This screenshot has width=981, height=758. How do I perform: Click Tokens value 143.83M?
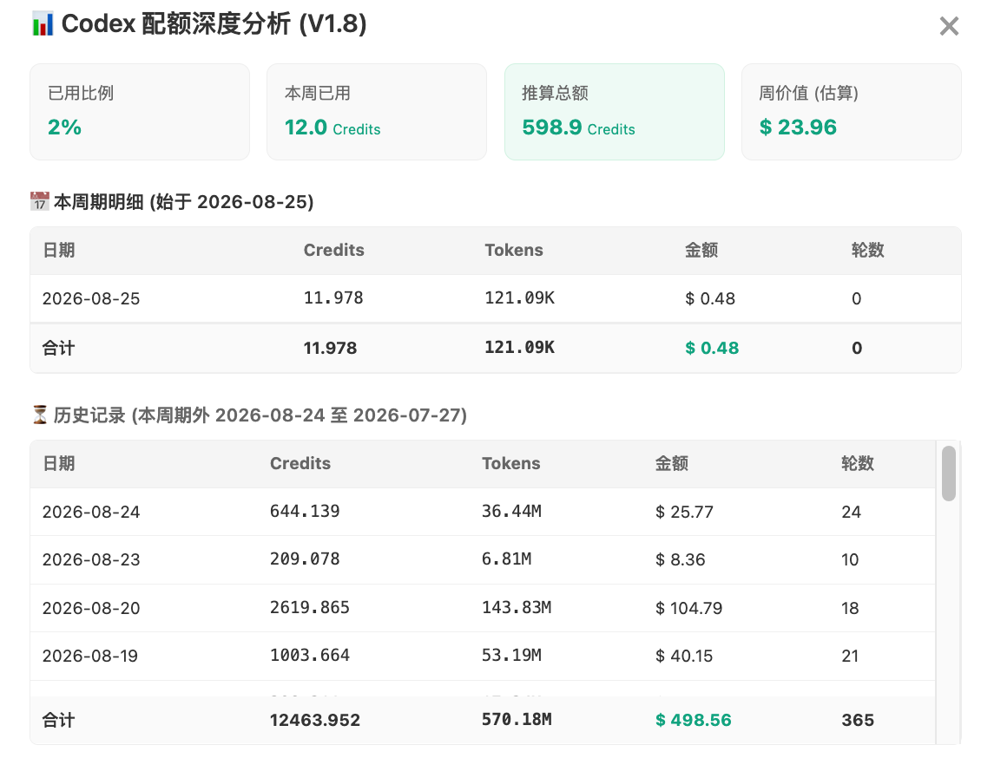[517, 607]
